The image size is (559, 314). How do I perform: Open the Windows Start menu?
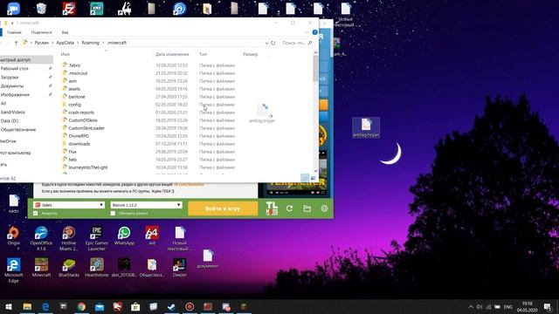point(9,306)
